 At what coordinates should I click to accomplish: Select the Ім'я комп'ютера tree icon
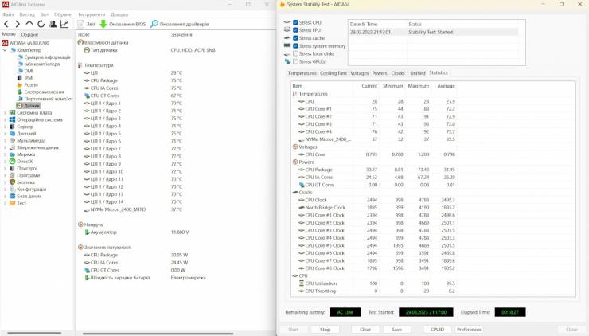21,64
